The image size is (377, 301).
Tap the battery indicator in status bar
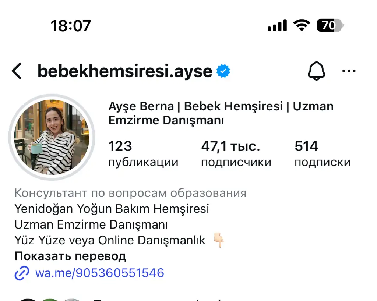click(x=330, y=25)
